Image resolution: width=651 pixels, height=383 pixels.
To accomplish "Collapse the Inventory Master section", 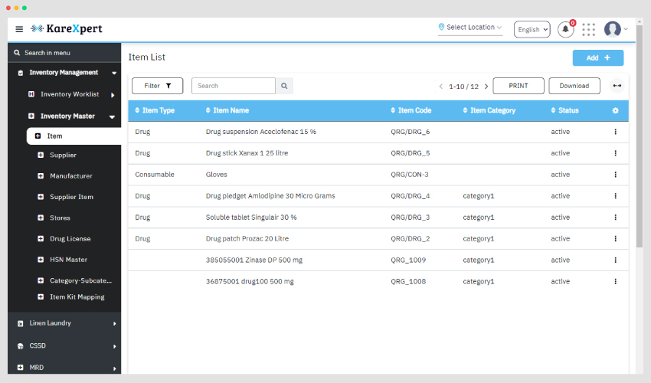I will [112, 116].
